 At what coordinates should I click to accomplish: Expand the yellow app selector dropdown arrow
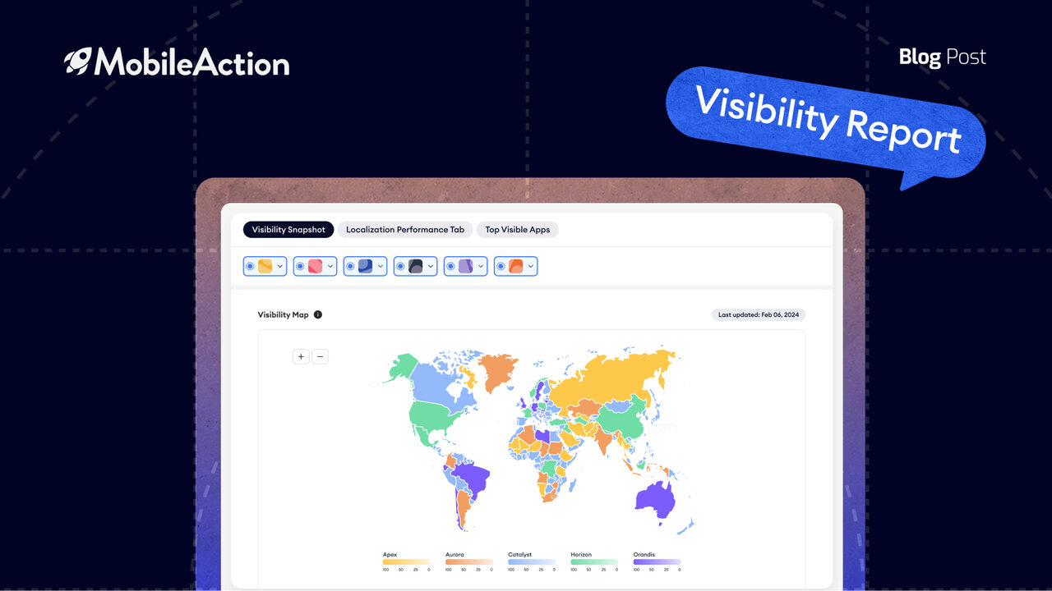click(x=280, y=266)
